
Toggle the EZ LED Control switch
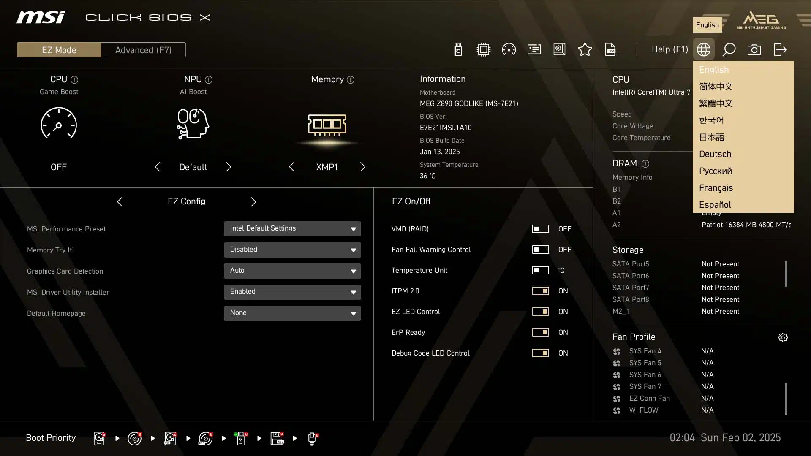[x=540, y=312]
